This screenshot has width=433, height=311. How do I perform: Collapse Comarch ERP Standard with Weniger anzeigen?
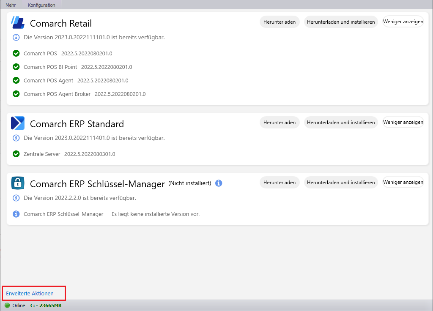tap(403, 122)
